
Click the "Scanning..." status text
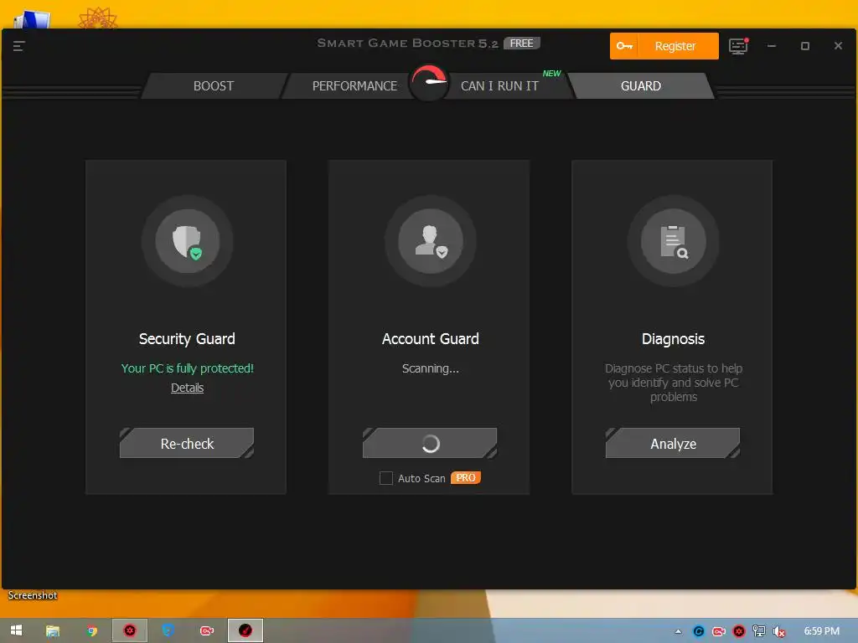tap(431, 368)
